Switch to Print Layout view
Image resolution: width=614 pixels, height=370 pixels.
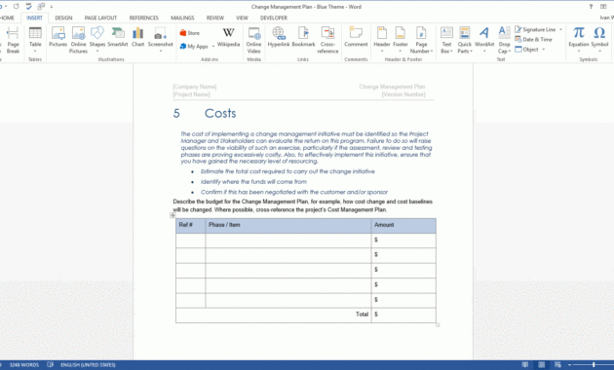tap(542, 364)
